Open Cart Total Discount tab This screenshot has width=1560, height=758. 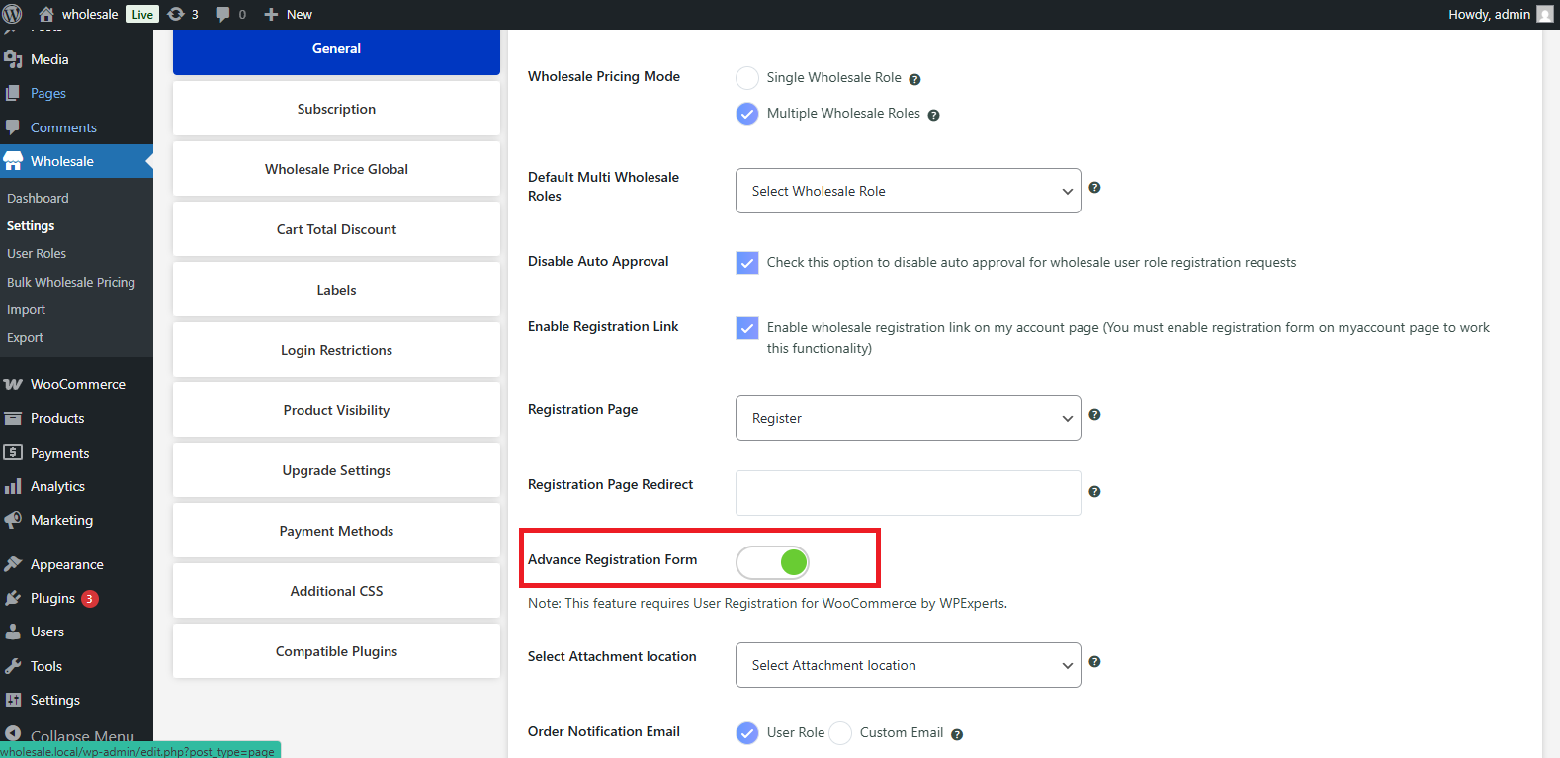pyautogui.click(x=336, y=229)
